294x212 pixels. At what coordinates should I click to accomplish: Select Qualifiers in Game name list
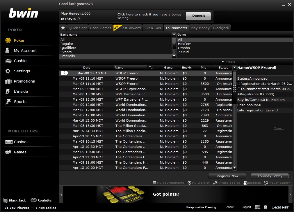[x=115, y=48]
